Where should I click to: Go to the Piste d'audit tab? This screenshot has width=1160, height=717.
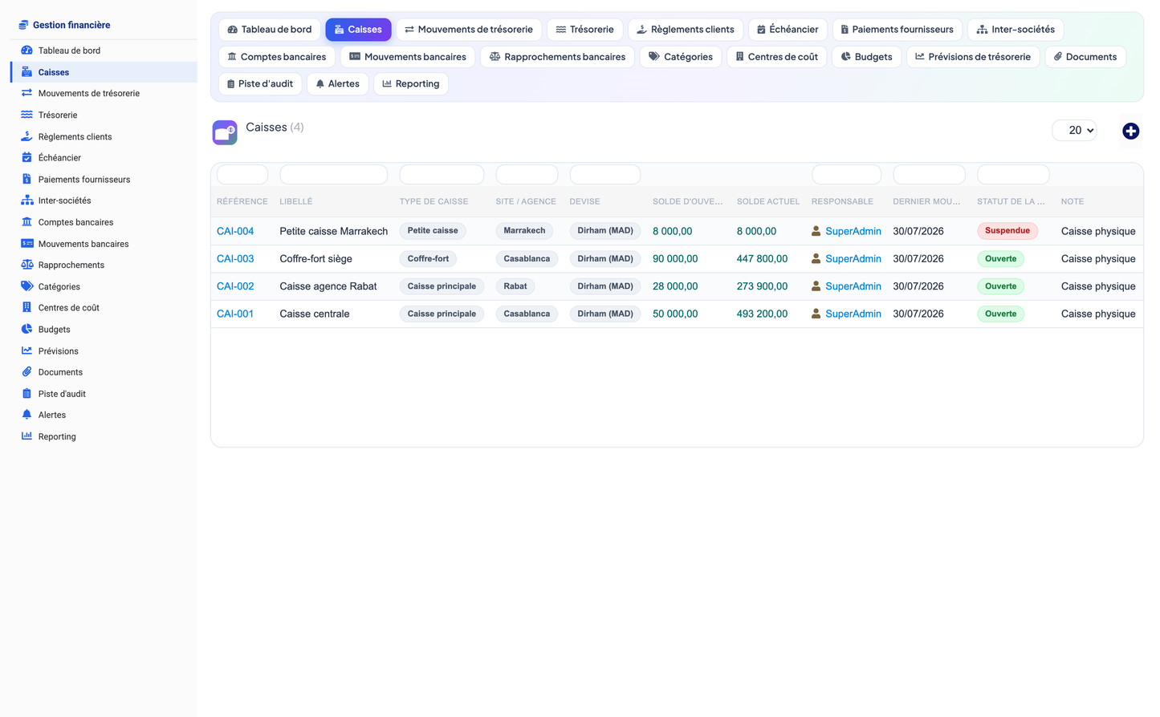tap(260, 83)
